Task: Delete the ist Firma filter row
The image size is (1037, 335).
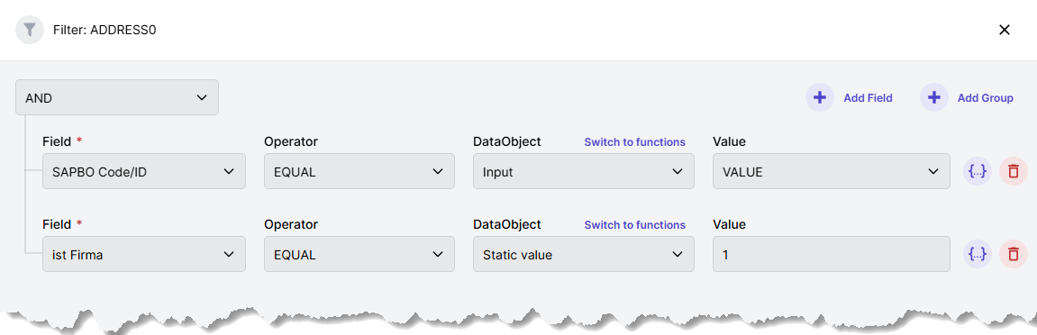Action: [1014, 254]
